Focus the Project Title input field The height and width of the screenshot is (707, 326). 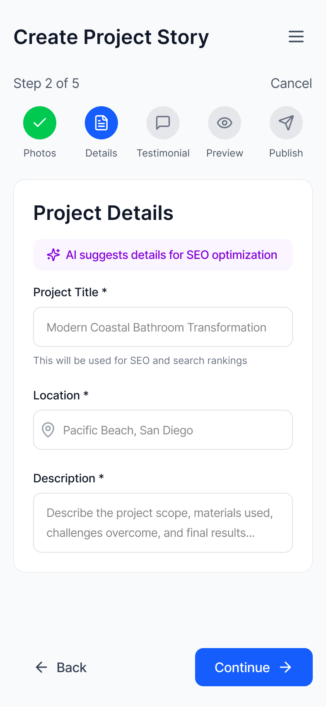163,327
